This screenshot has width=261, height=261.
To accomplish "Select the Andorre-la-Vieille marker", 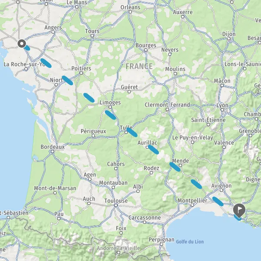I will click(x=118, y=252).
